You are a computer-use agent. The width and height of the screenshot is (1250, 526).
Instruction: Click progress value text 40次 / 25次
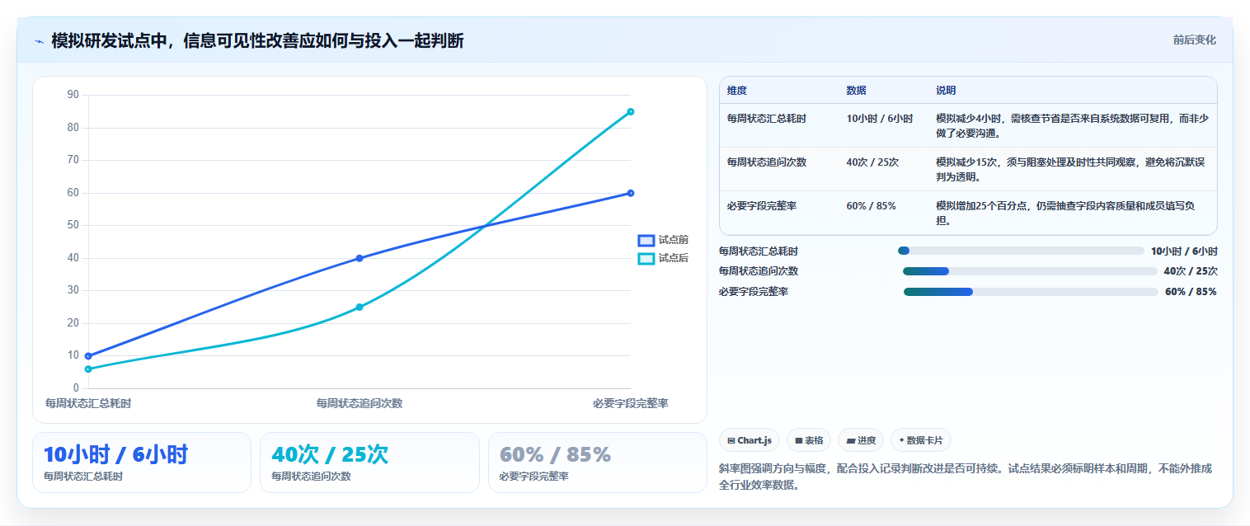(x=1191, y=271)
